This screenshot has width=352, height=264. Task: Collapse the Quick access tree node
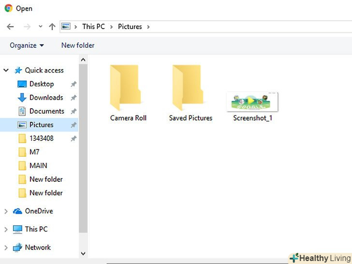6,70
